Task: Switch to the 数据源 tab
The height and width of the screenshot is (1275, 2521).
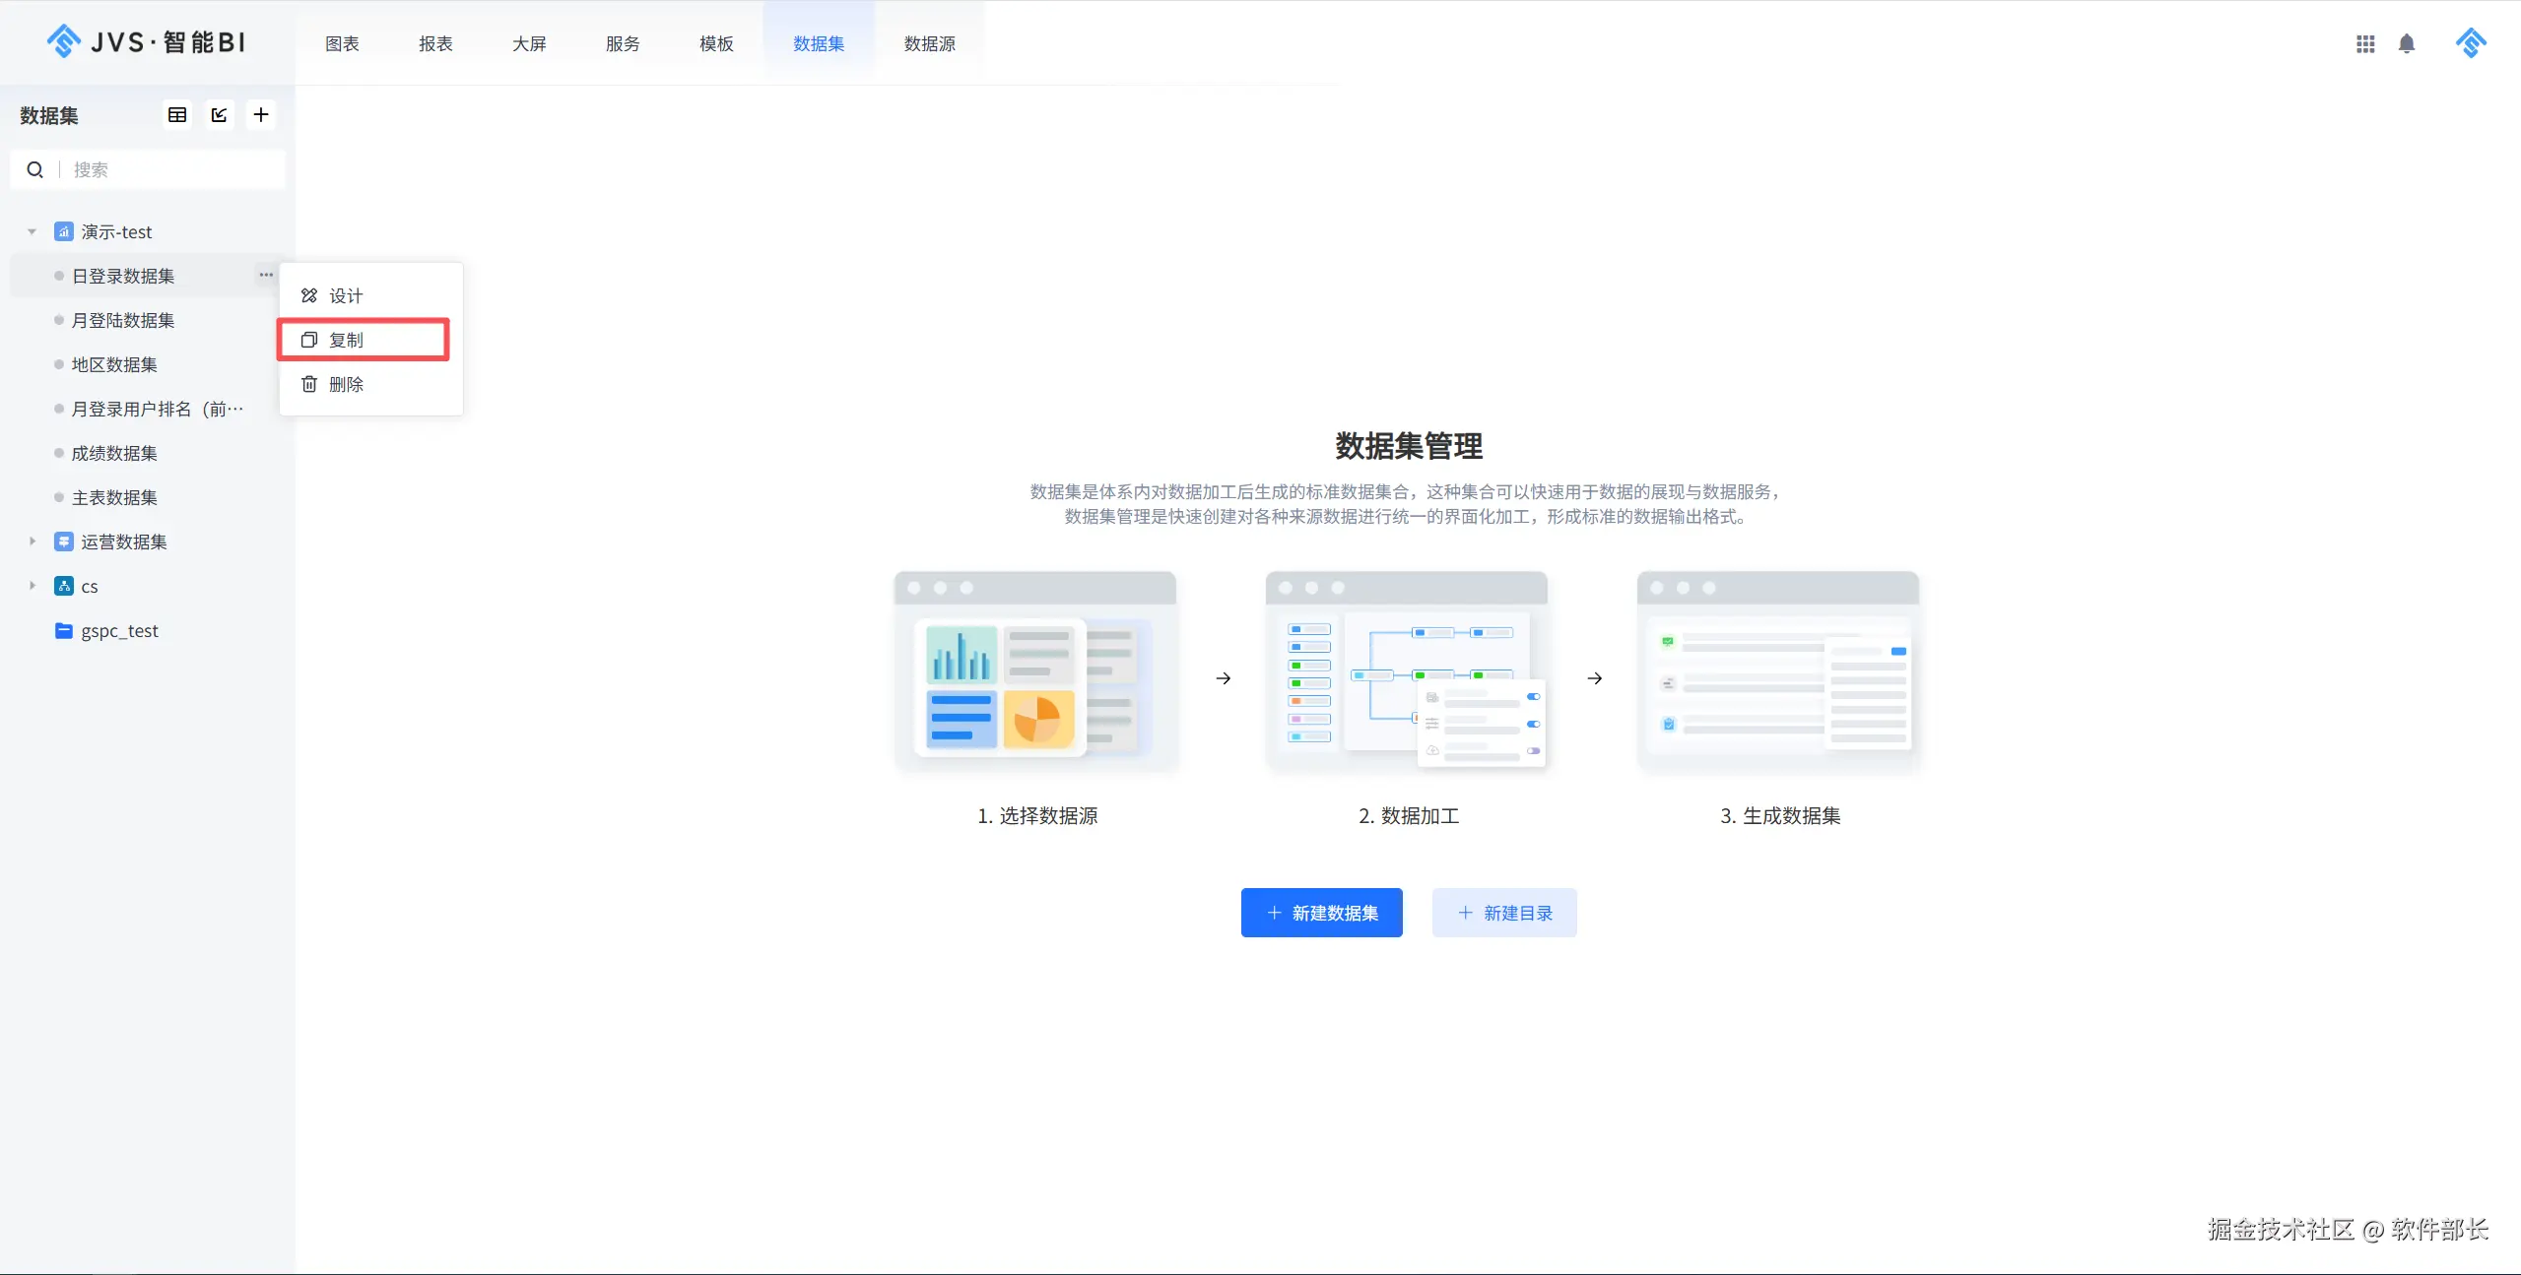Action: [929, 43]
